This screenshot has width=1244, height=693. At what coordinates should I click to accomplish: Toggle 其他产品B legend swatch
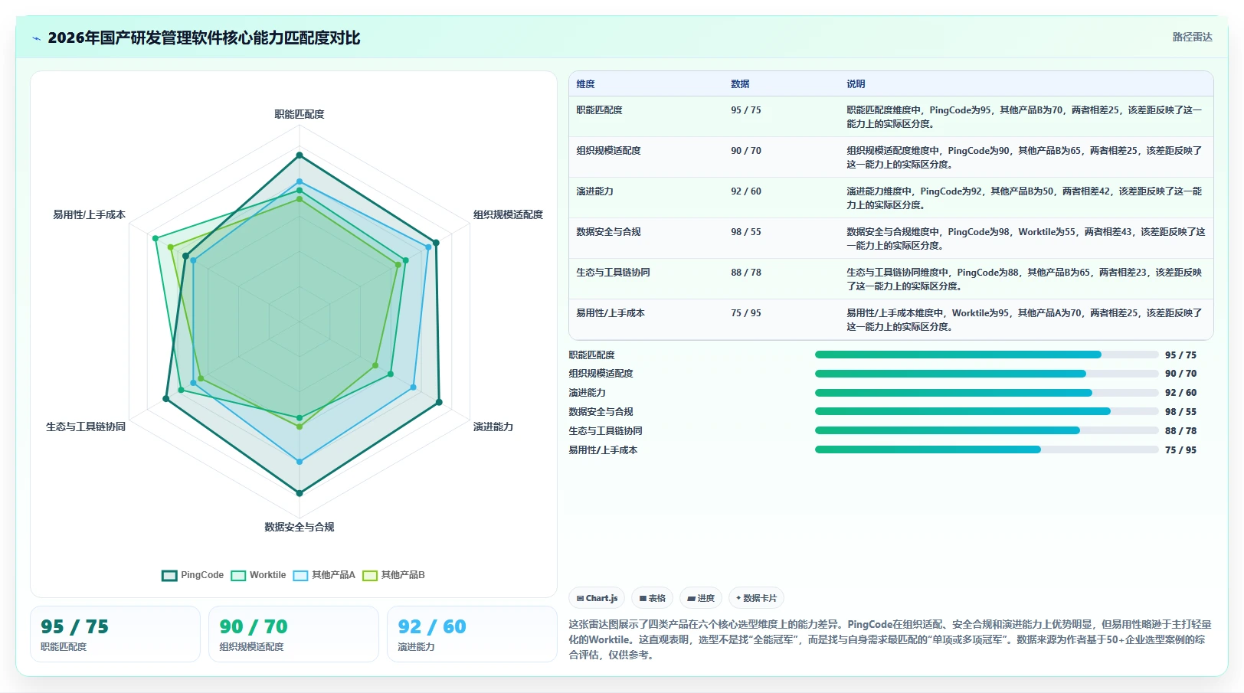click(x=370, y=575)
